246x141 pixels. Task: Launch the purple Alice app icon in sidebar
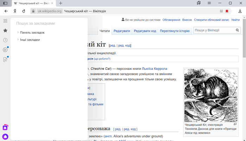tap(5, 128)
